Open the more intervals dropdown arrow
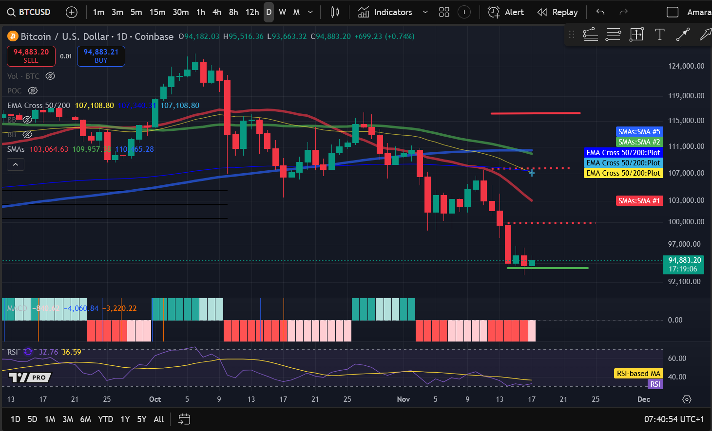The height and width of the screenshot is (431, 712). pyautogui.click(x=310, y=12)
